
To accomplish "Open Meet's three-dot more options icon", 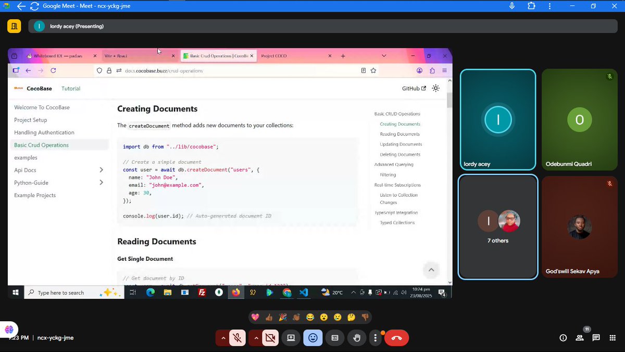I will click(x=376, y=338).
